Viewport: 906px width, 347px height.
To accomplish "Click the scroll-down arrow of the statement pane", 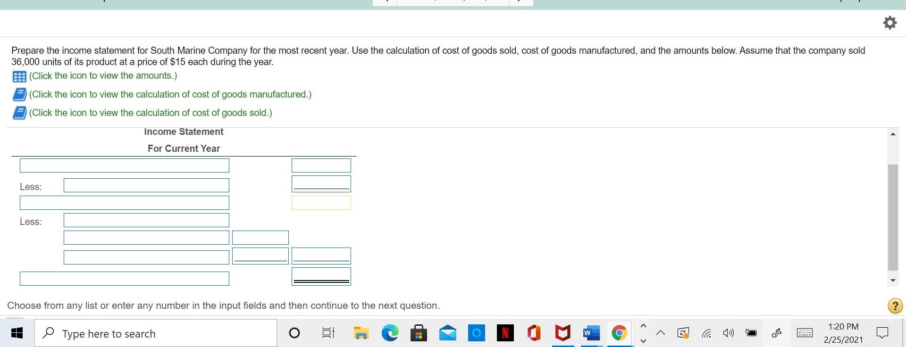I will pos(893,281).
